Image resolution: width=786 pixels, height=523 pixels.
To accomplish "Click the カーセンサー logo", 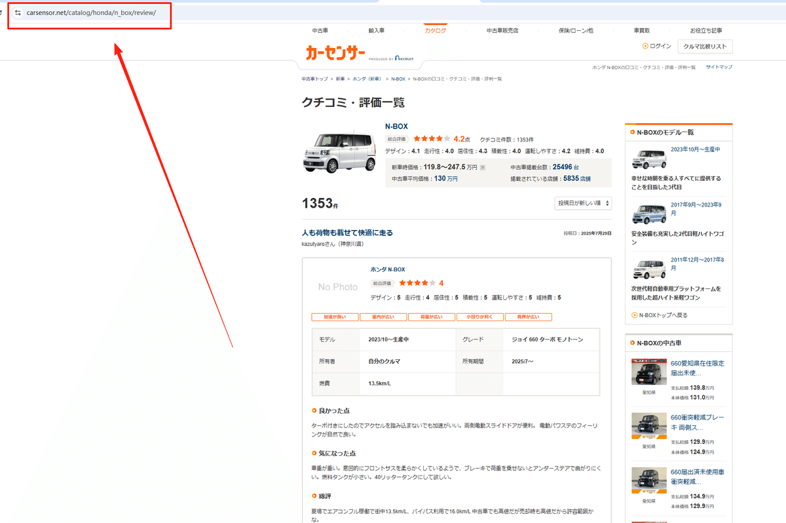I will point(335,53).
